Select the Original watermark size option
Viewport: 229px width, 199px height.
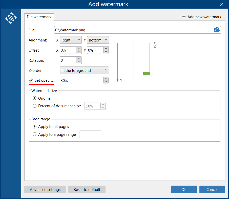(34, 98)
